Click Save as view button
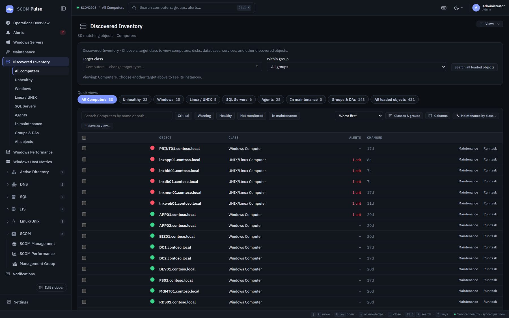Screen dimensions: 509x318 pos(97,126)
